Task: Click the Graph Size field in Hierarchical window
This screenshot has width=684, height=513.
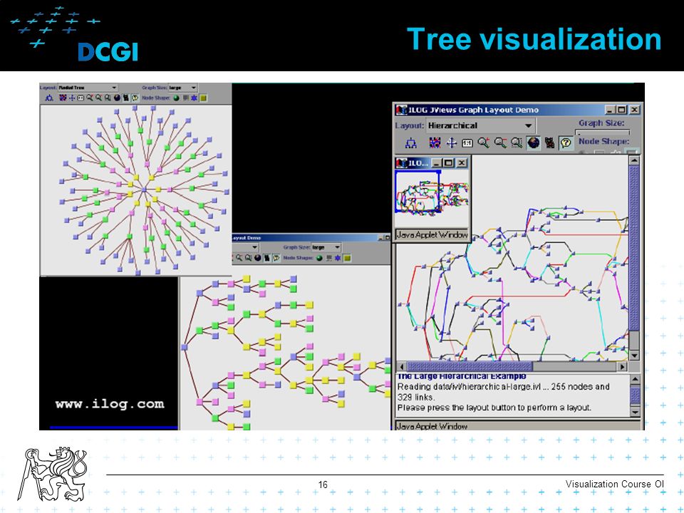Action: click(603, 132)
